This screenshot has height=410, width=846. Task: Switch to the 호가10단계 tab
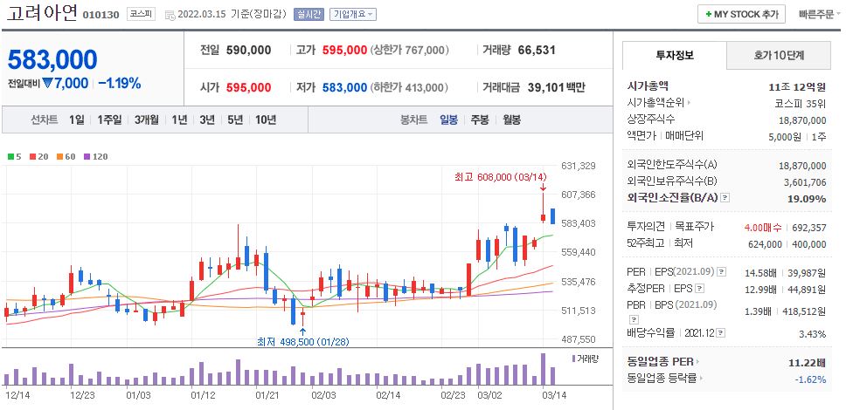[779, 55]
